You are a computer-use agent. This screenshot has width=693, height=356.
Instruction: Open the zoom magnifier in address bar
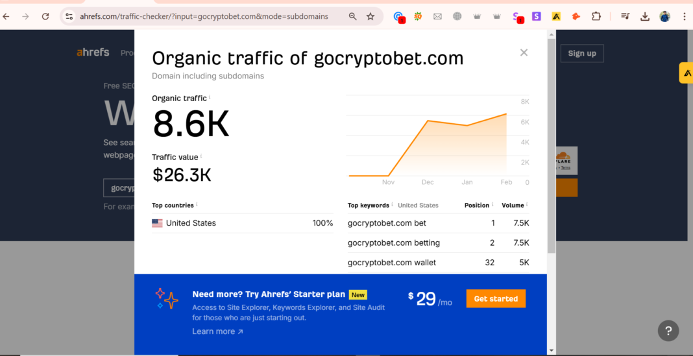[352, 16]
